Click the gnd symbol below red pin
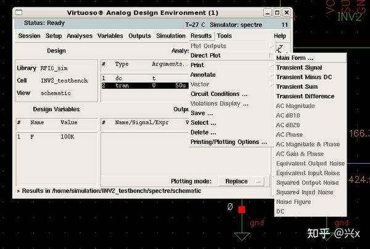Image resolution: width=370 pixels, height=249 pixels. (x=242, y=236)
